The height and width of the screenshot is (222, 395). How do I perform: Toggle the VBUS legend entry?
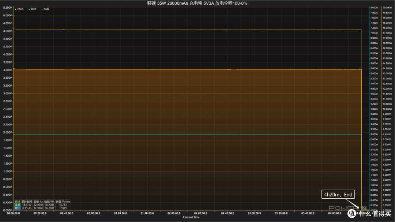pos(19,9)
